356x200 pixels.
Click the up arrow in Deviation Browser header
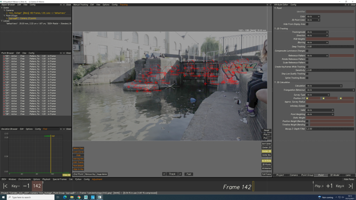point(60,129)
